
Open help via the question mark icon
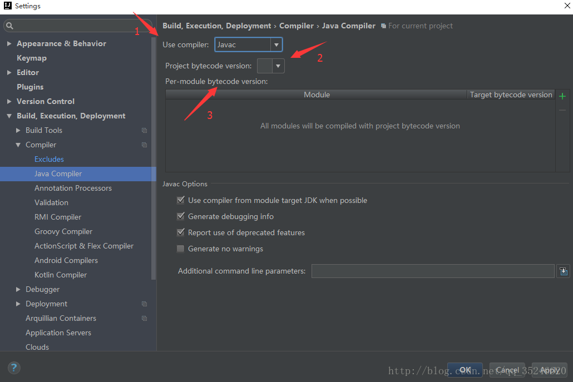(x=13, y=368)
